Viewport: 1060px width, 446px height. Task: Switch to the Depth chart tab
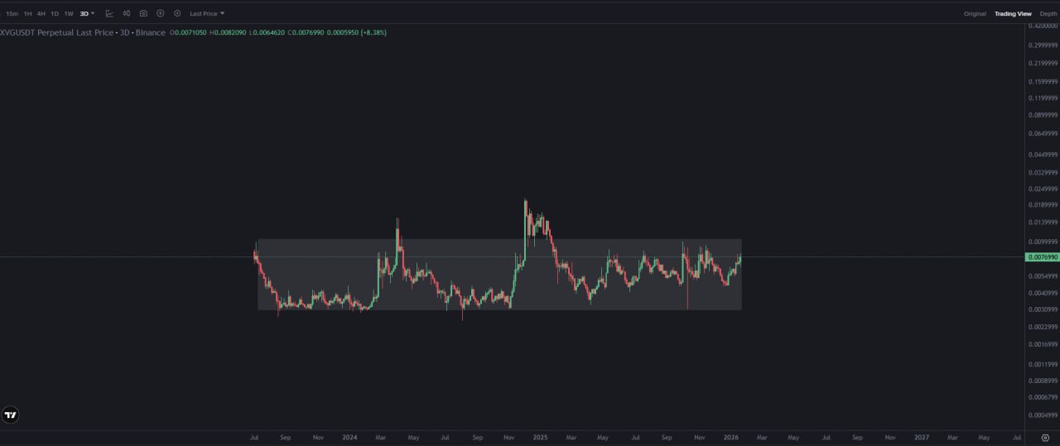tap(1048, 13)
